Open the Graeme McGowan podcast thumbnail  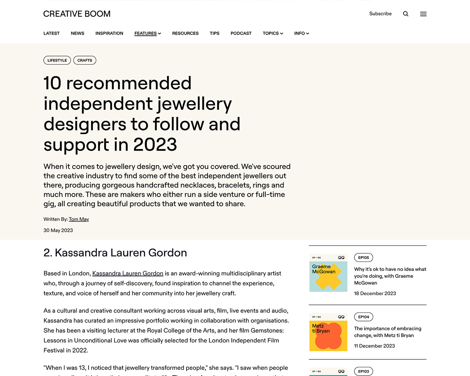click(328, 273)
